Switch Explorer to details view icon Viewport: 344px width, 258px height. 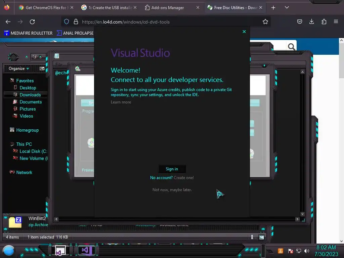pyautogui.click(x=252, y=237)
